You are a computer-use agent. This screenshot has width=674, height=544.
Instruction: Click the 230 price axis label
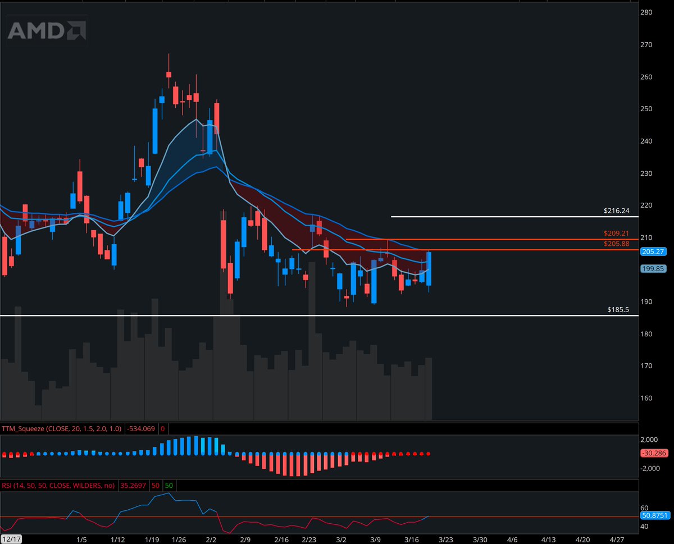(x=646, y=173)
